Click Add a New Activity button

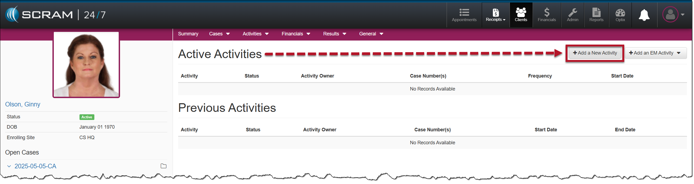[x=595, y=53]
